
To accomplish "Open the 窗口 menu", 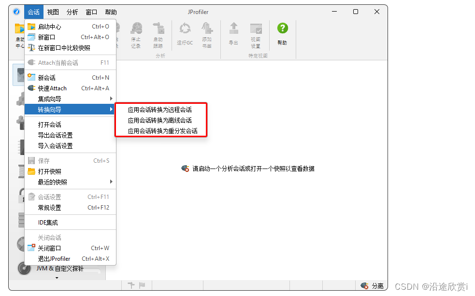I will point(91,12).
